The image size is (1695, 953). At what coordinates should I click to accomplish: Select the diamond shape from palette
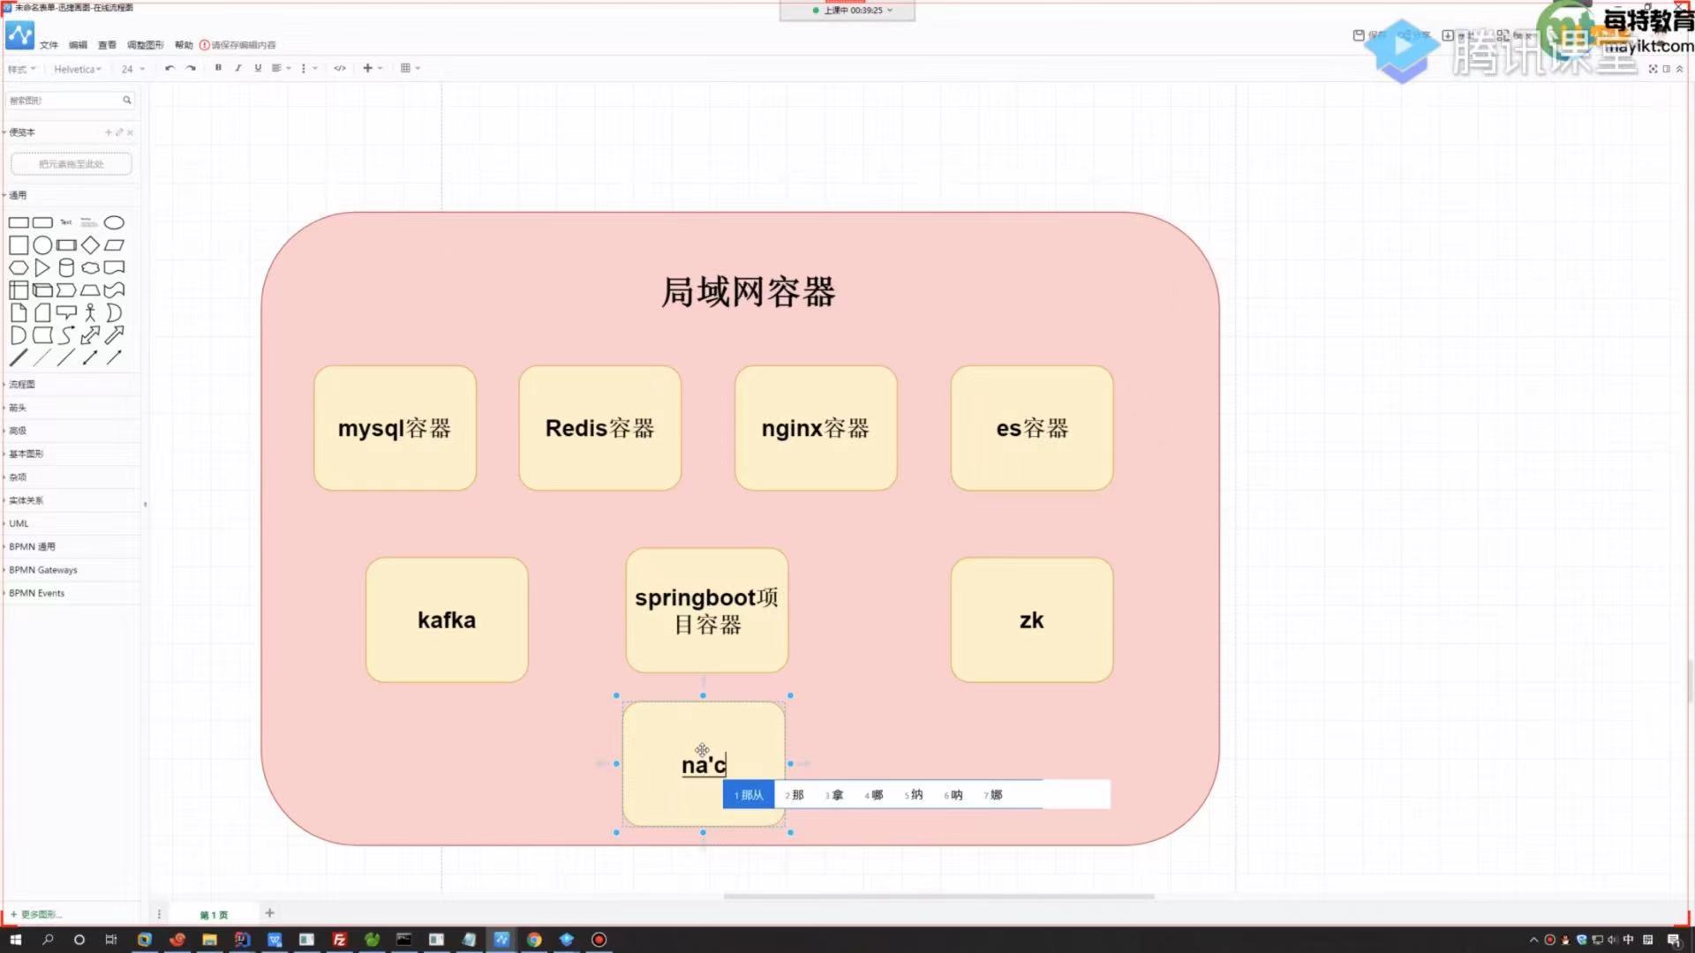coord(90,245)
